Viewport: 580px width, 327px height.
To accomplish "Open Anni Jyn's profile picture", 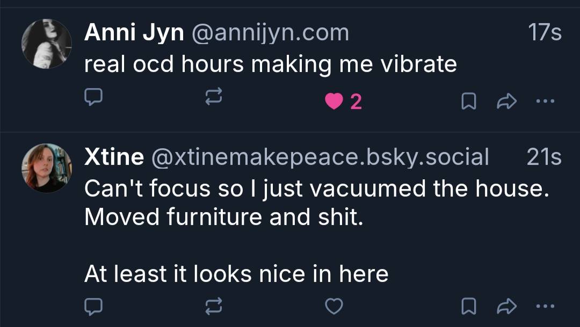I will [47, 44].
